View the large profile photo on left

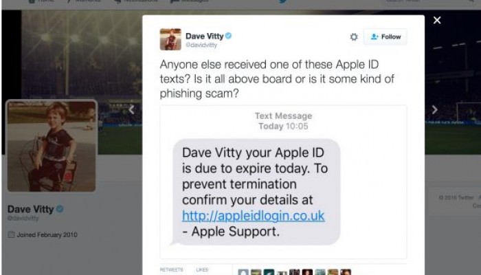point(52,146)
